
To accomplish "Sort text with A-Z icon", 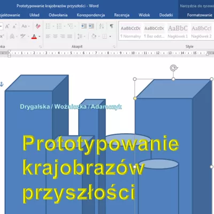I will click(x=102, y=26).
